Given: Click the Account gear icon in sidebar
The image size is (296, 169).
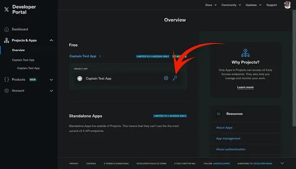Looking at the screenshot, I should [x=7, y=91].
